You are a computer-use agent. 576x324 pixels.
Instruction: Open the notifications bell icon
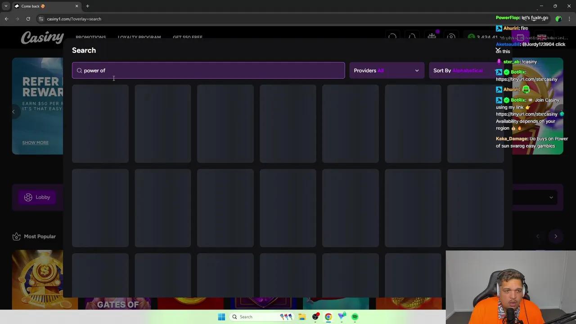click(412, 37)
